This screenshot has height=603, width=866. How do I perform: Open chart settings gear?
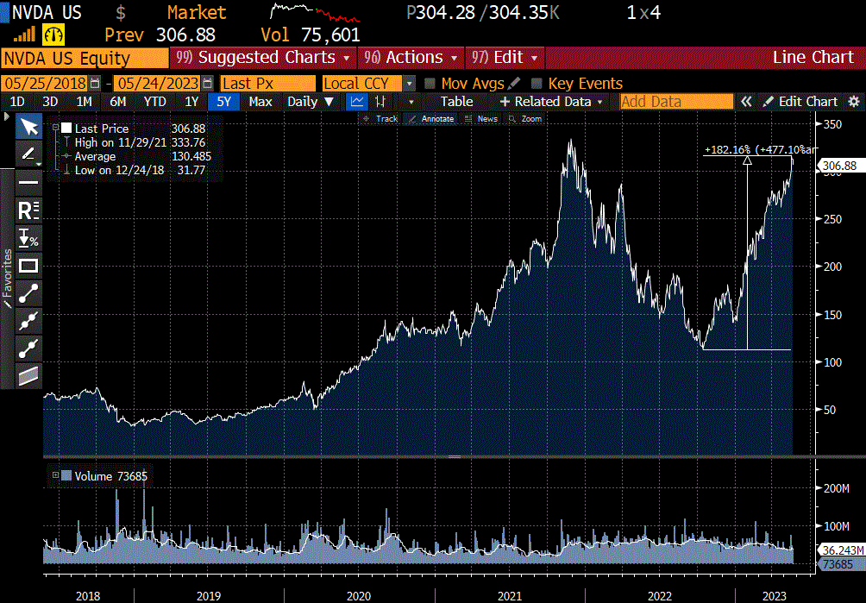coord(854,102)
